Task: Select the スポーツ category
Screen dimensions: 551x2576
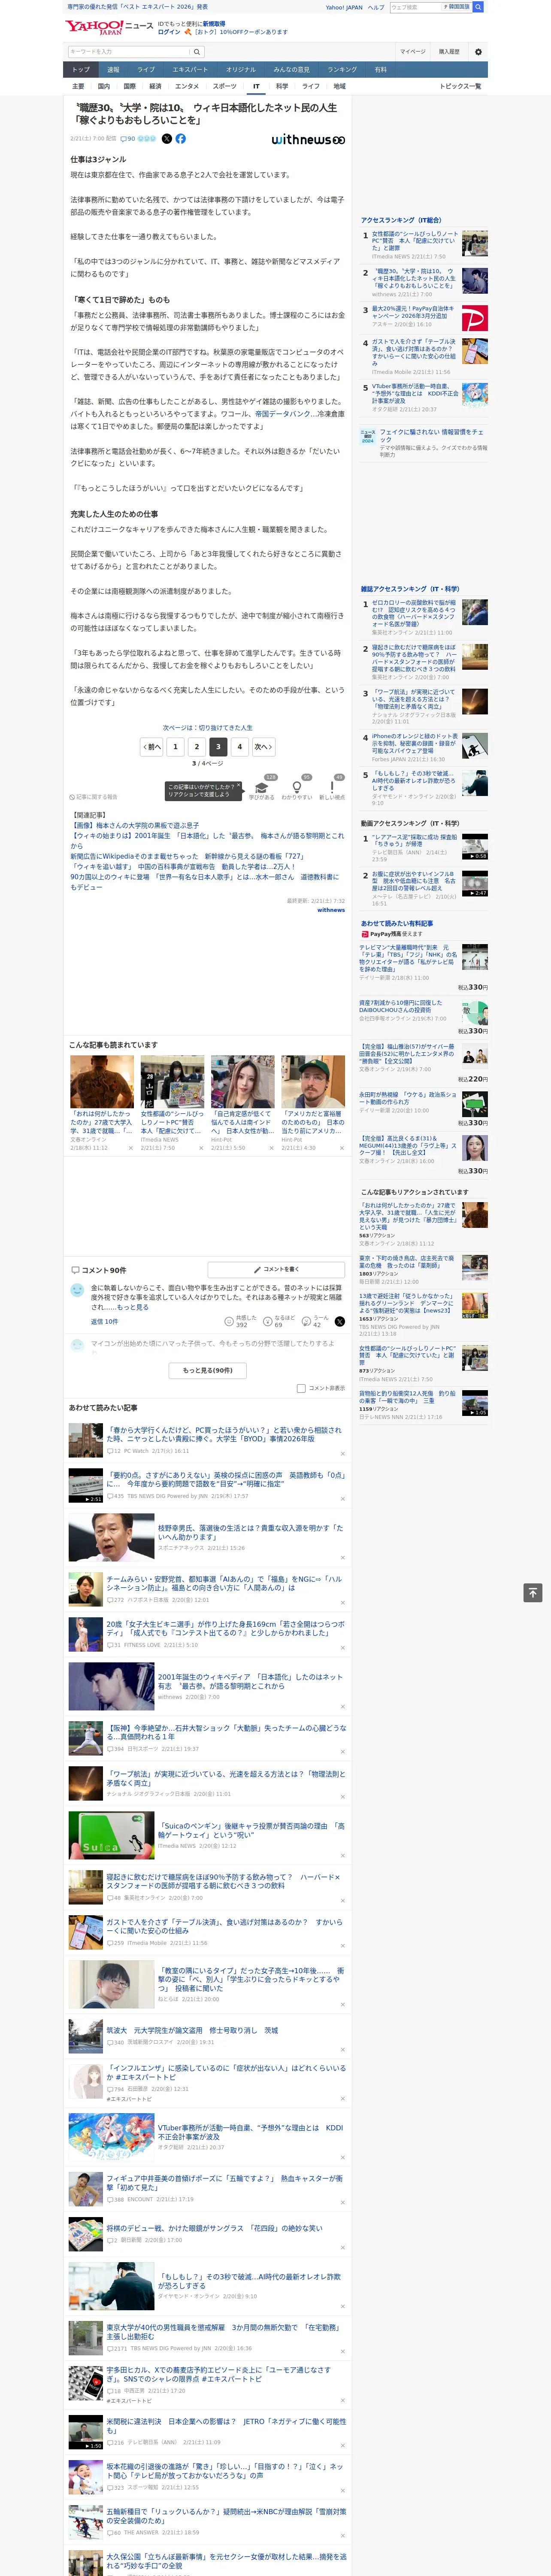Action: 225,86
